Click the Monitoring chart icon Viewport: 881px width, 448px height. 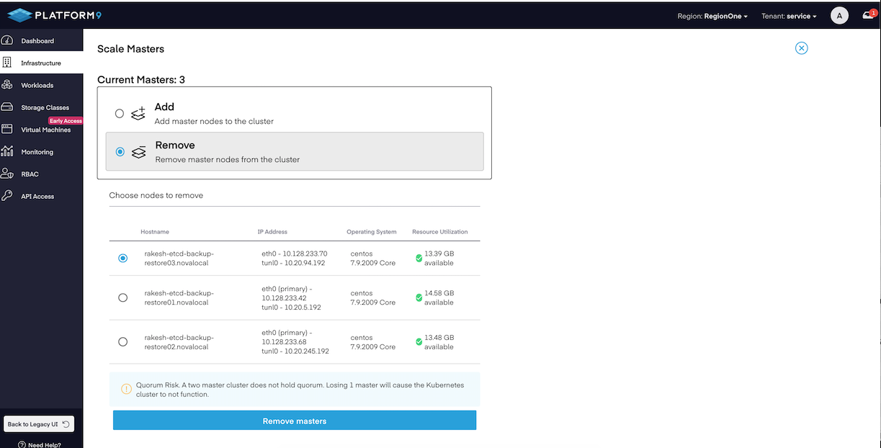7,152
